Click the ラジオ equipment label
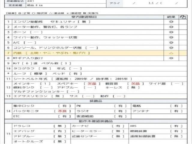The image size is (192, 144). pos(82,111)
